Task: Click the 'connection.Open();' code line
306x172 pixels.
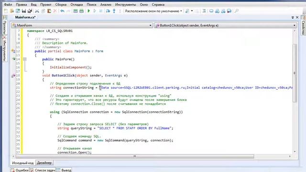Action: [x=75, y=152]
